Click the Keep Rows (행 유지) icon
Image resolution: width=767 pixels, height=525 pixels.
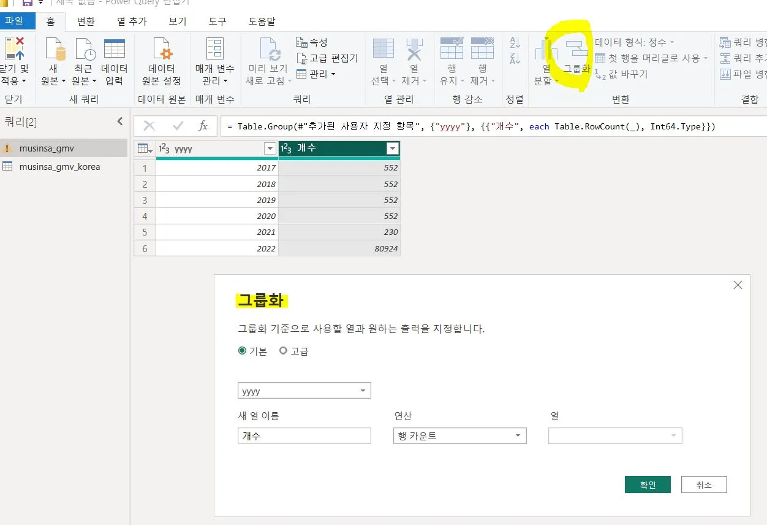coord(452,48)
